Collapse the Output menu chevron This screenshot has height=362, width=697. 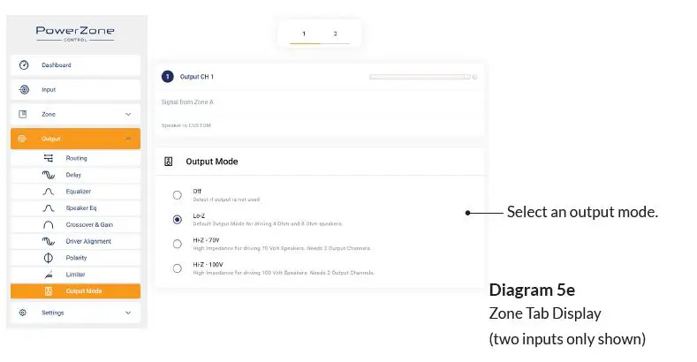127,139
